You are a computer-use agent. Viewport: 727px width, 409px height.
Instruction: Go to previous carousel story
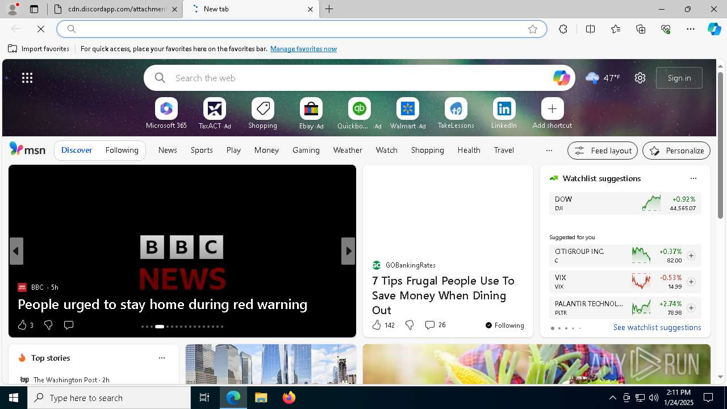pos(16,251)
